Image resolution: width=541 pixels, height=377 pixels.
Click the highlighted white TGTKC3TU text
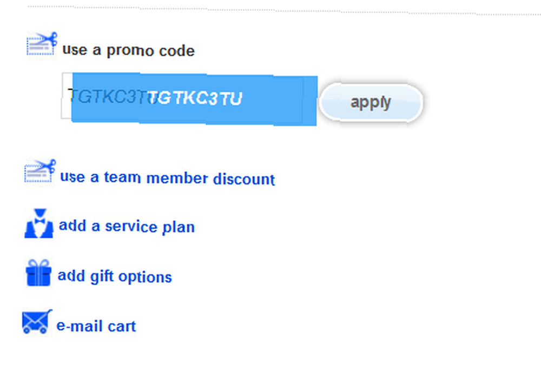coord(195,98)
